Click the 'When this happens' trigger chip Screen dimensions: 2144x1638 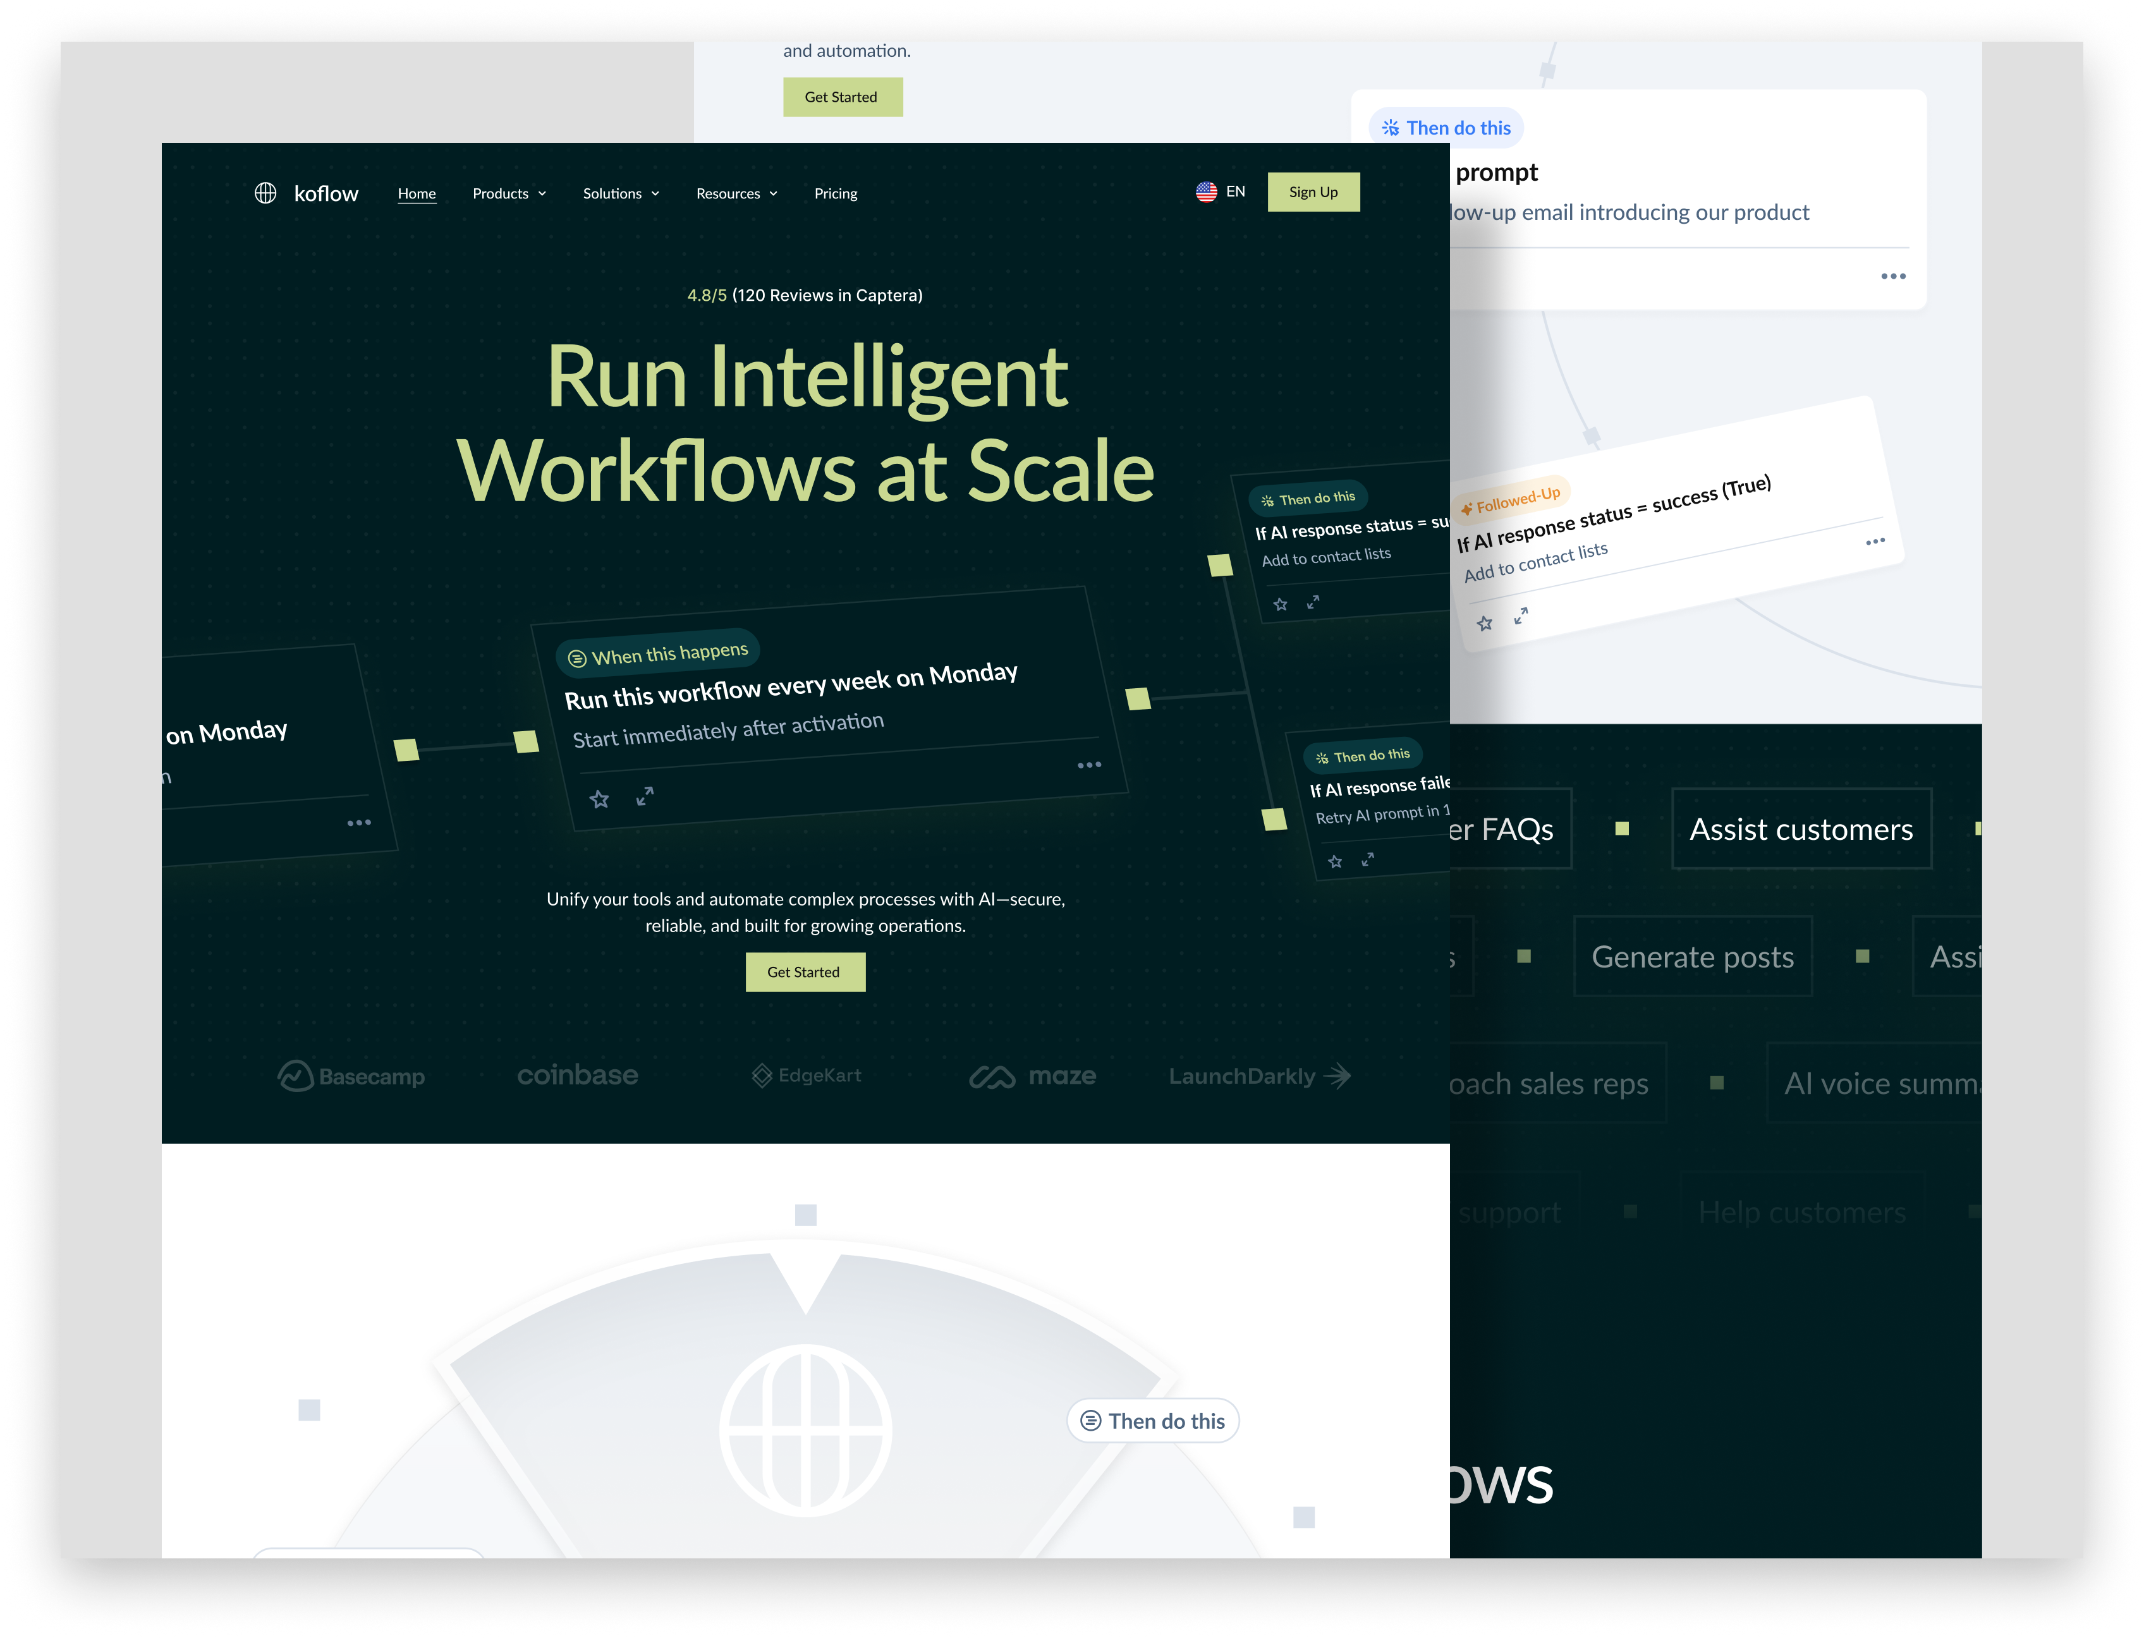[x=658, y=653]
